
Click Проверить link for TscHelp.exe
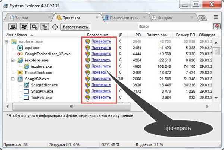pyautogui.click(x=101, y=97)
